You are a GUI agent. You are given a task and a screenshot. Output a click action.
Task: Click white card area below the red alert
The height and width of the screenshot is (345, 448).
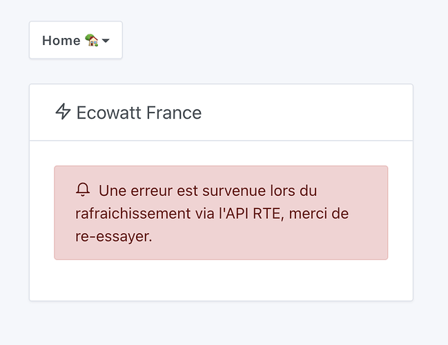point(221,281)
